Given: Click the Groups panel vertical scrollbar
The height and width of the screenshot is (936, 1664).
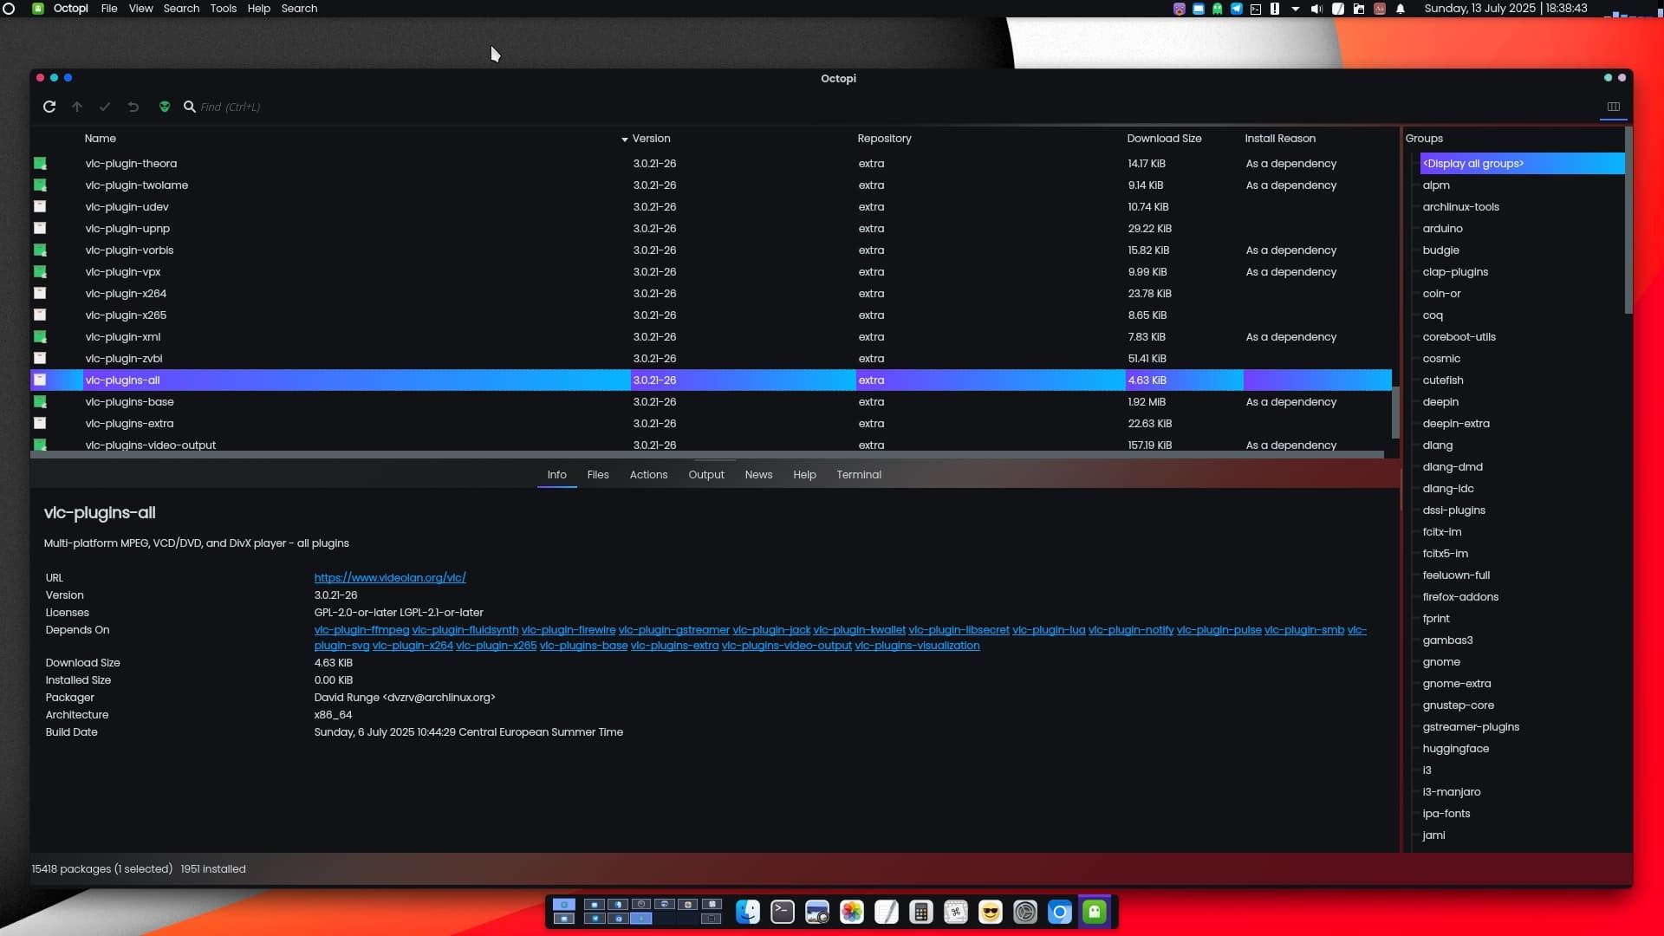Looking at the screenshot, I should click(1628, 221).
